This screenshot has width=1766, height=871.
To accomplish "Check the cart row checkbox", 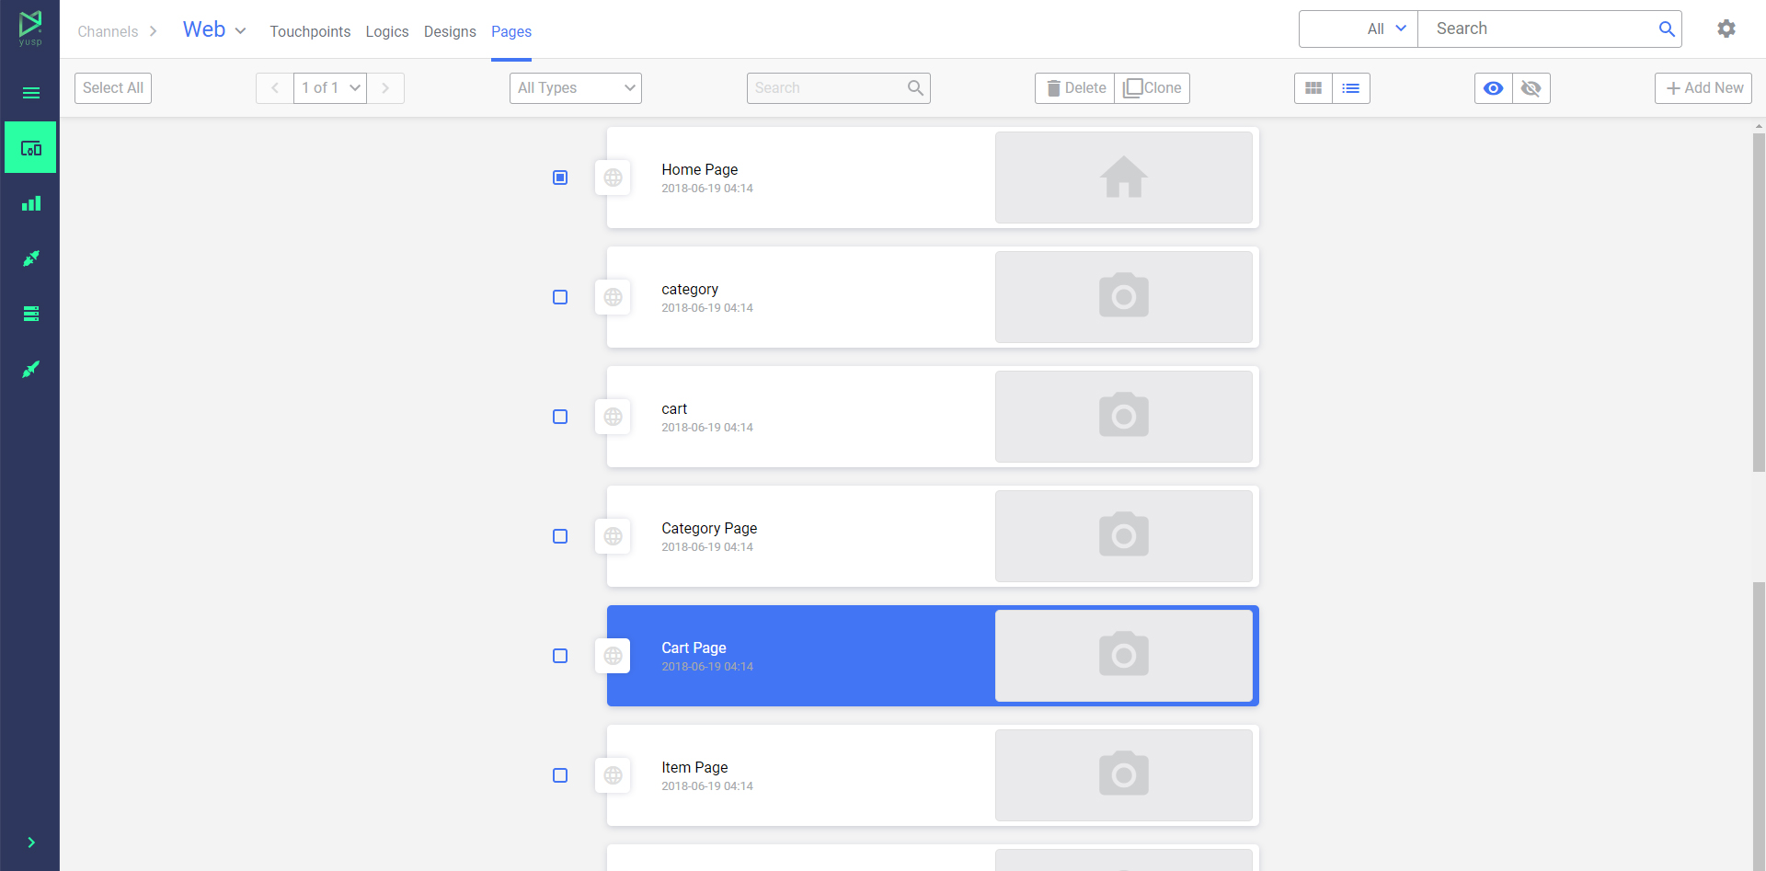I will coord(560,417).
